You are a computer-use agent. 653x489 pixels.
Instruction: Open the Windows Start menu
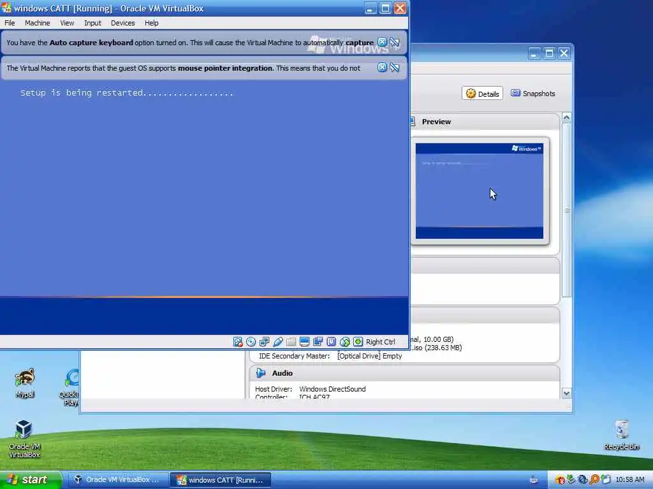pos(31,479)
